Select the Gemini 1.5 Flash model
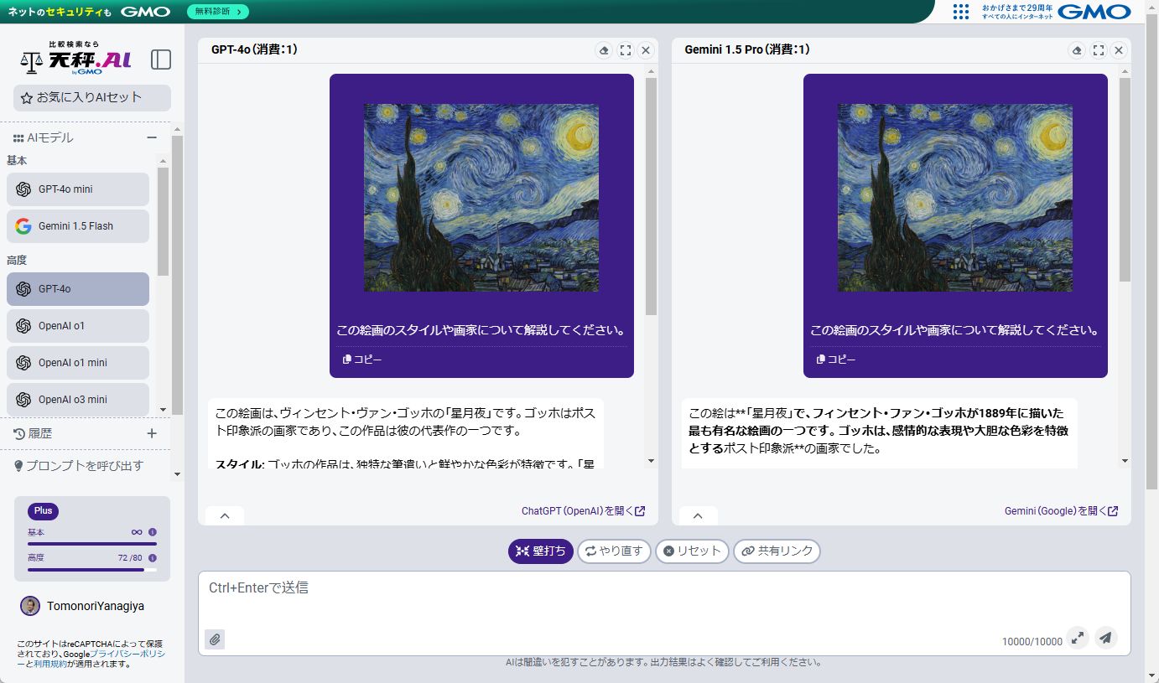 pyautogui.click(x=77, y=225)
